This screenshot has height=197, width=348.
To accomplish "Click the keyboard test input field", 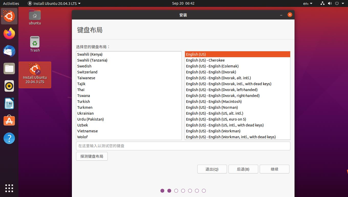I will tap(183, 146).
